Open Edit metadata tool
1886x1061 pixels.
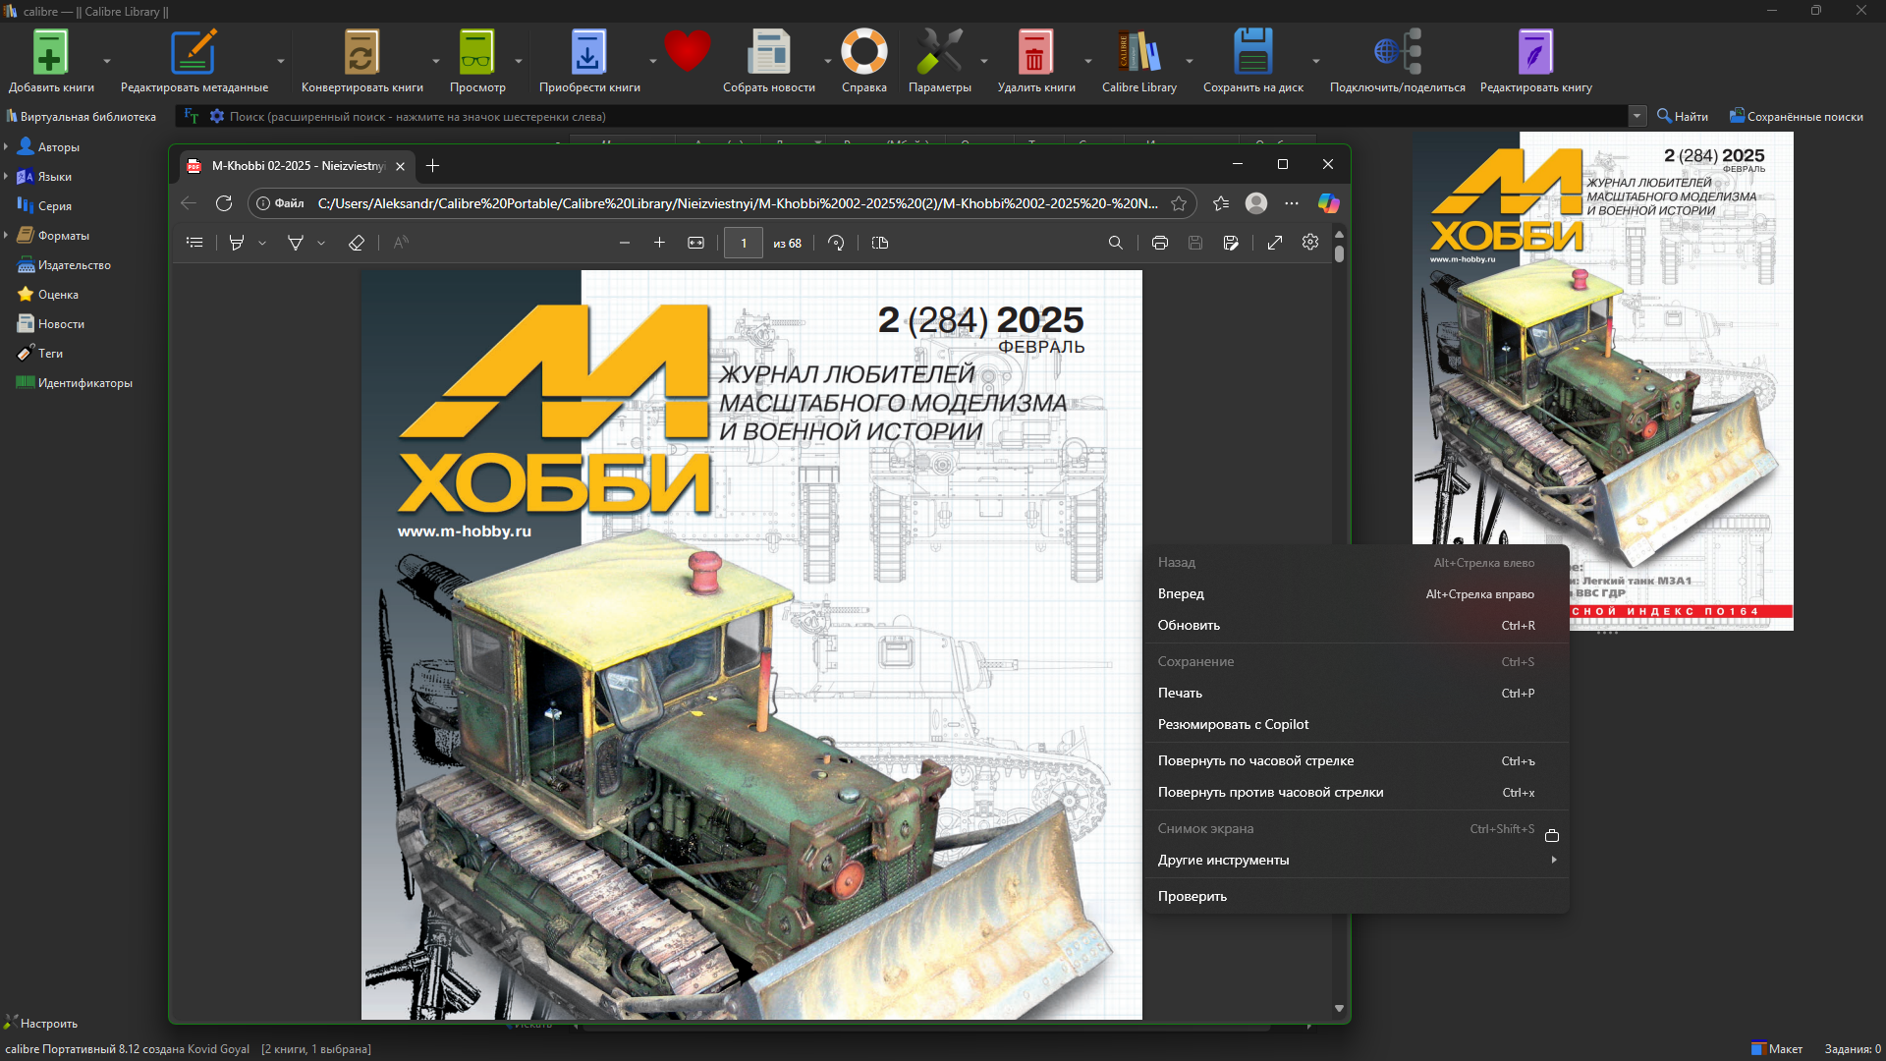tap(194, 54)
